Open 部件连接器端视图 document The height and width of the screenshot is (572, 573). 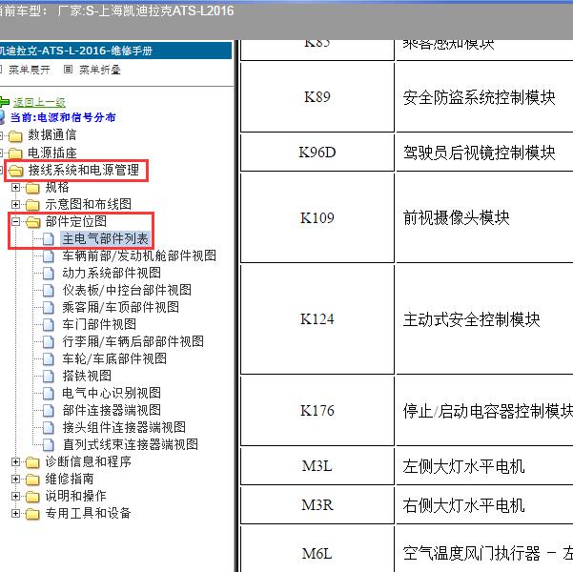(112, 411)
